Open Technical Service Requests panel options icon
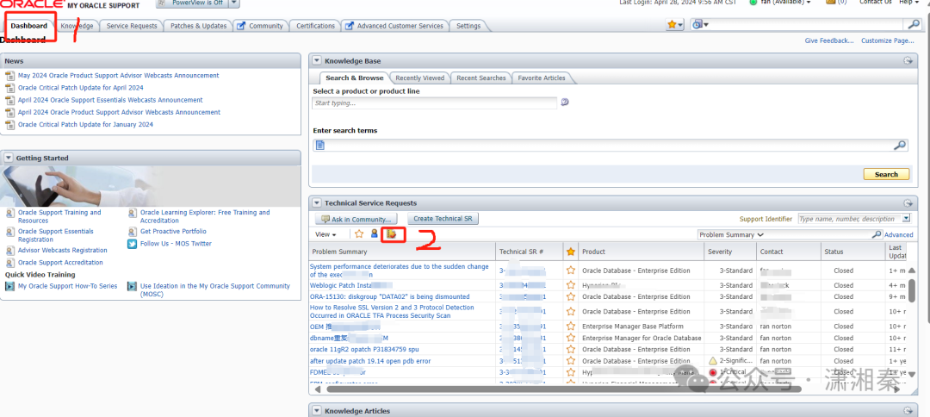 (x=907, y=202)
